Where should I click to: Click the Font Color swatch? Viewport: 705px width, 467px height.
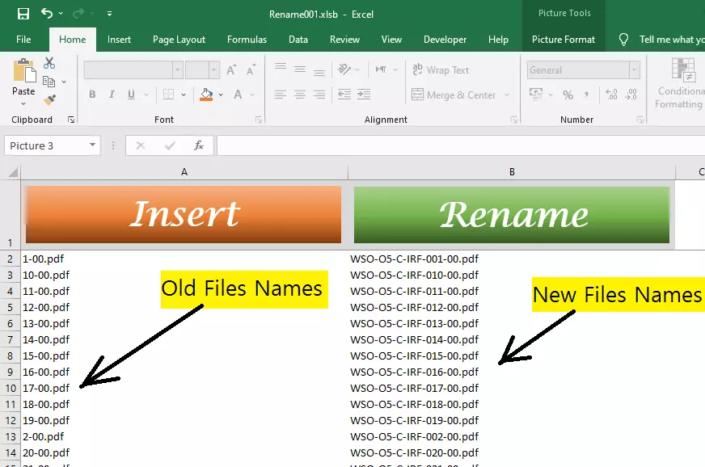[x=237, y=95]
